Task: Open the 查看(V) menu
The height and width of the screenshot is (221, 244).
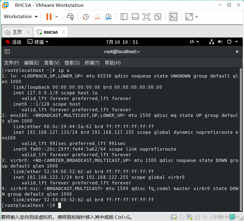Action: click(52, 63)
